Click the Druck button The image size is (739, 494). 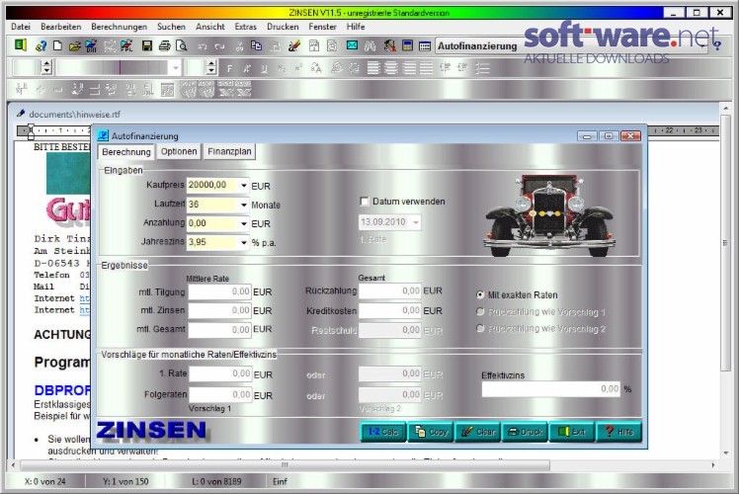point(525,432)
